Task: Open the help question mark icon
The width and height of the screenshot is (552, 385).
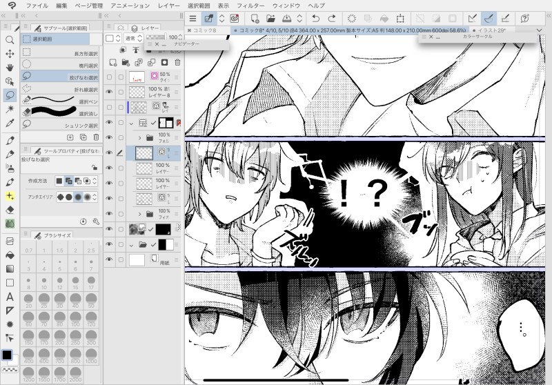Action: (x=525, y=19)
